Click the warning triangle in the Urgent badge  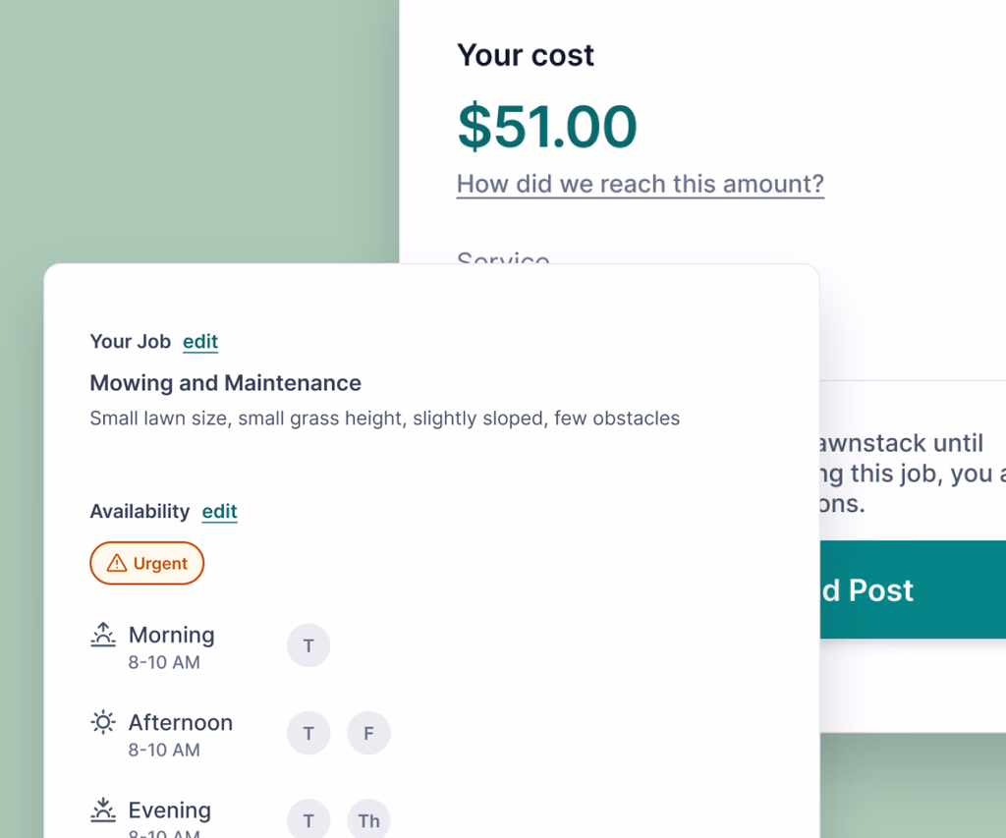point(117,564)
